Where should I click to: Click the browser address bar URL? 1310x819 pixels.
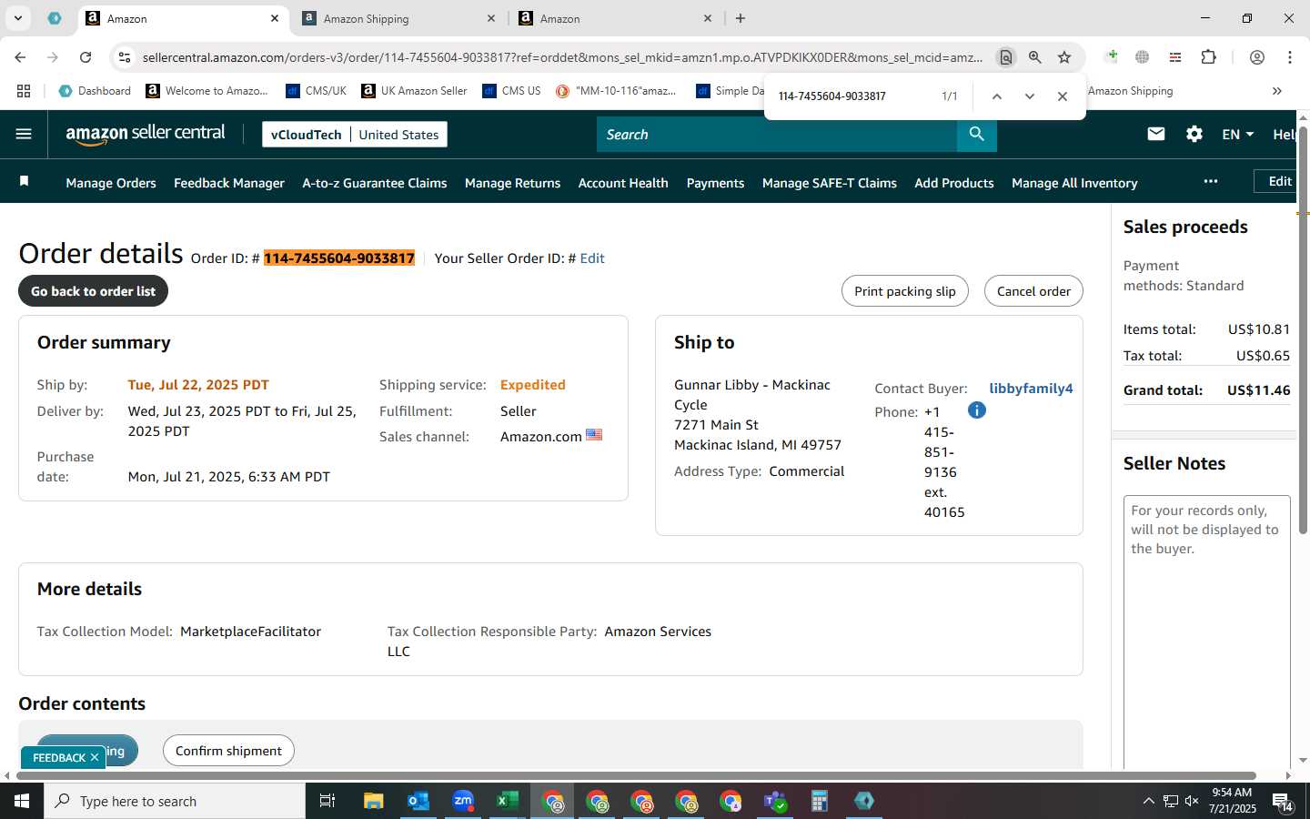[x=562, y=57]
